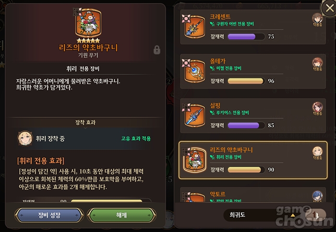Click 고유 효과 적용 status text
This screenshot has width=336, height=232.
click(136, 139)
